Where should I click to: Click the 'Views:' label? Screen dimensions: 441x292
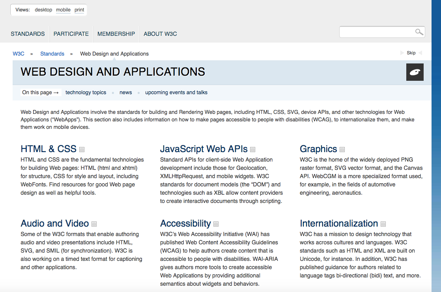(x=22, y=10)
